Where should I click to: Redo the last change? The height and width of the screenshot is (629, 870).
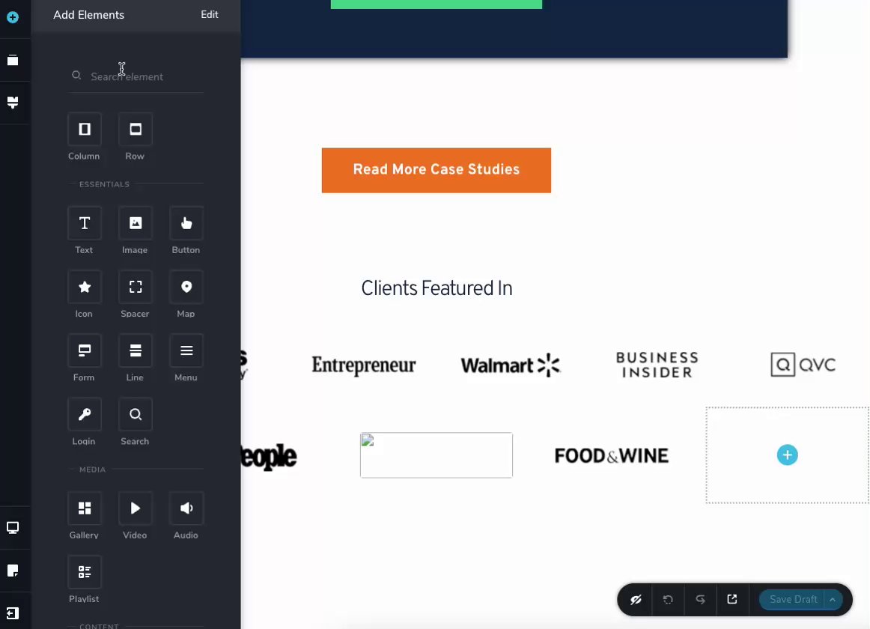(x=700, y=600)
